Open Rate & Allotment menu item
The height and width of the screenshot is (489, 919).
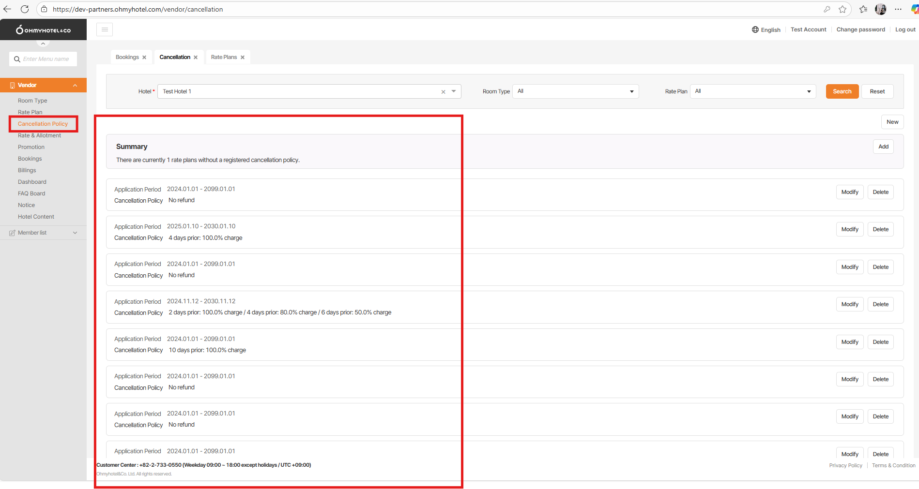[39, 135]
